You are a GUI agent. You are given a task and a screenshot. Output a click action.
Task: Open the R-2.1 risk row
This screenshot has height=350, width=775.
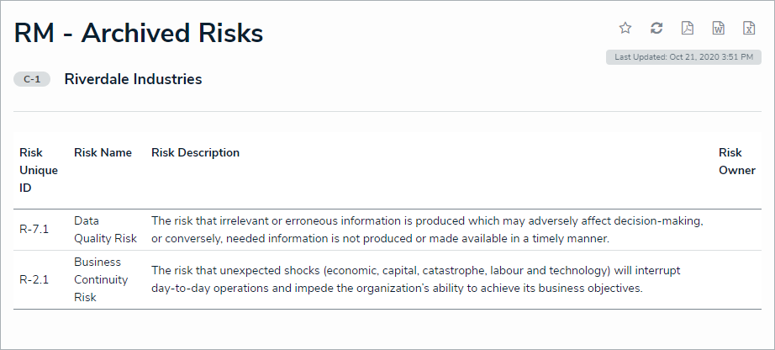34,279
